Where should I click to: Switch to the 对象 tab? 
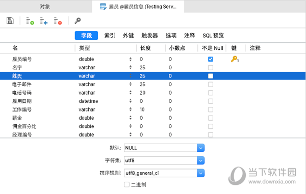tap(45, 7)
